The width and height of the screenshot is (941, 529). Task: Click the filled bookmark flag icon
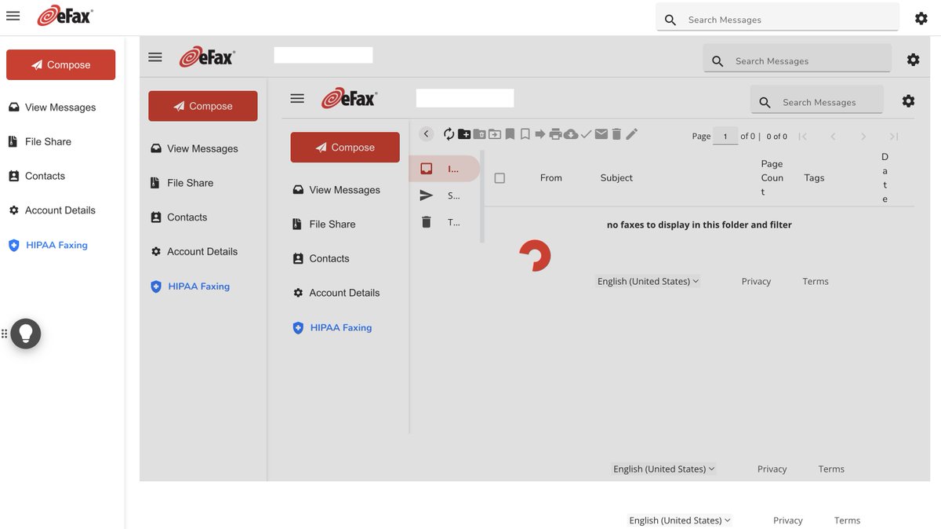coord(510,134)
